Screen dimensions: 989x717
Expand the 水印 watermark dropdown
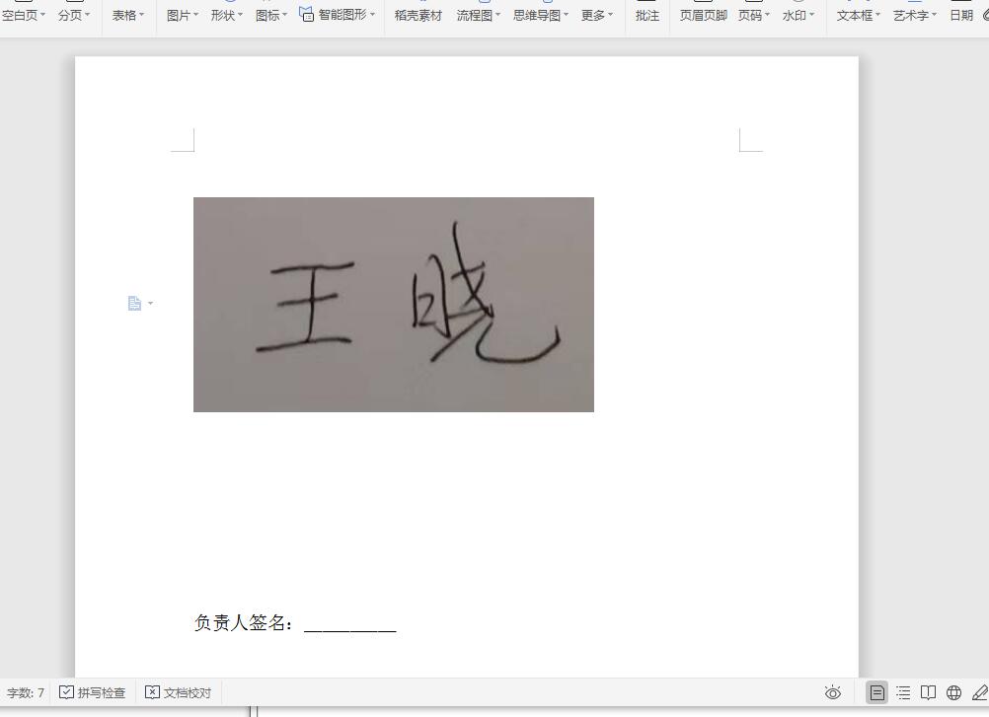(796, 15)
